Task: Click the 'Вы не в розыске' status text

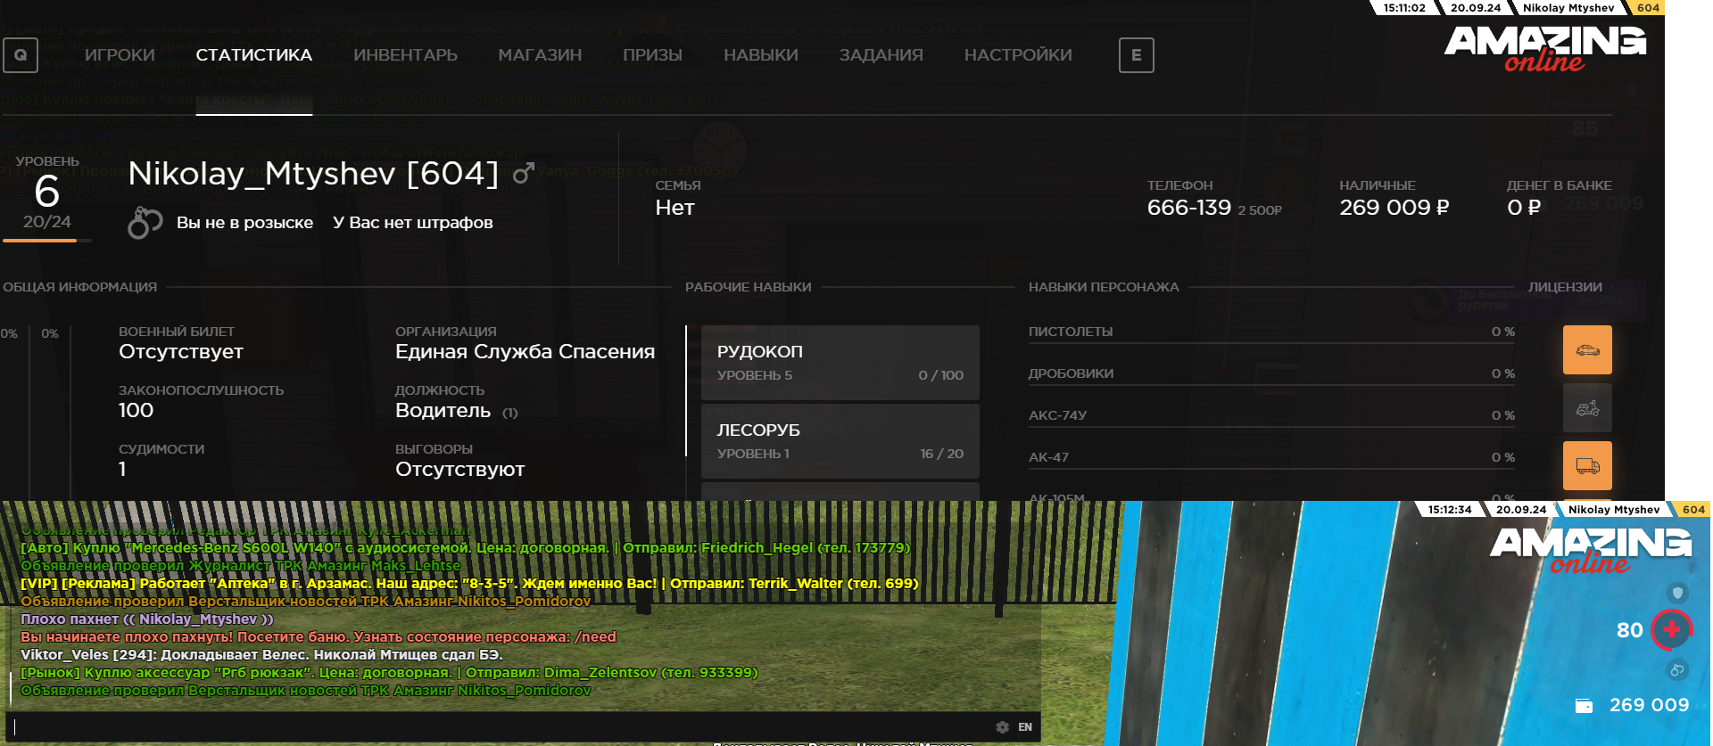Action: 244,223
